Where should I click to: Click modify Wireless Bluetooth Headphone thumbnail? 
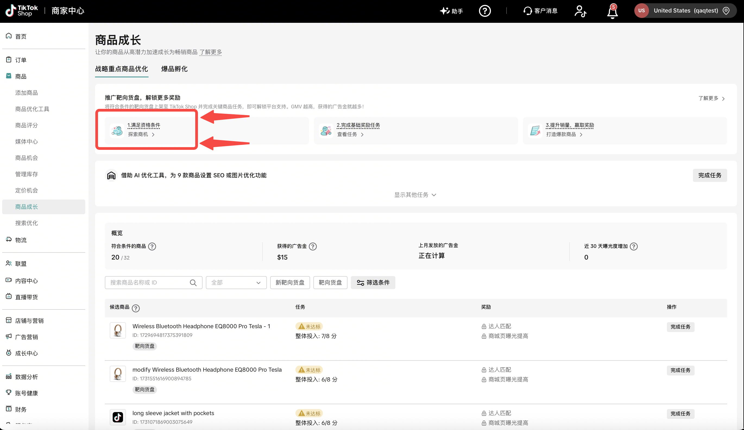tap(118, 374)
